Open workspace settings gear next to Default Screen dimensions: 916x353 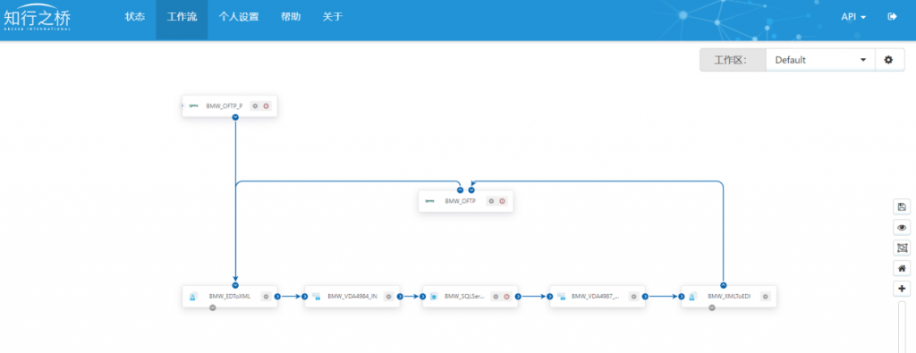point(888,60)
